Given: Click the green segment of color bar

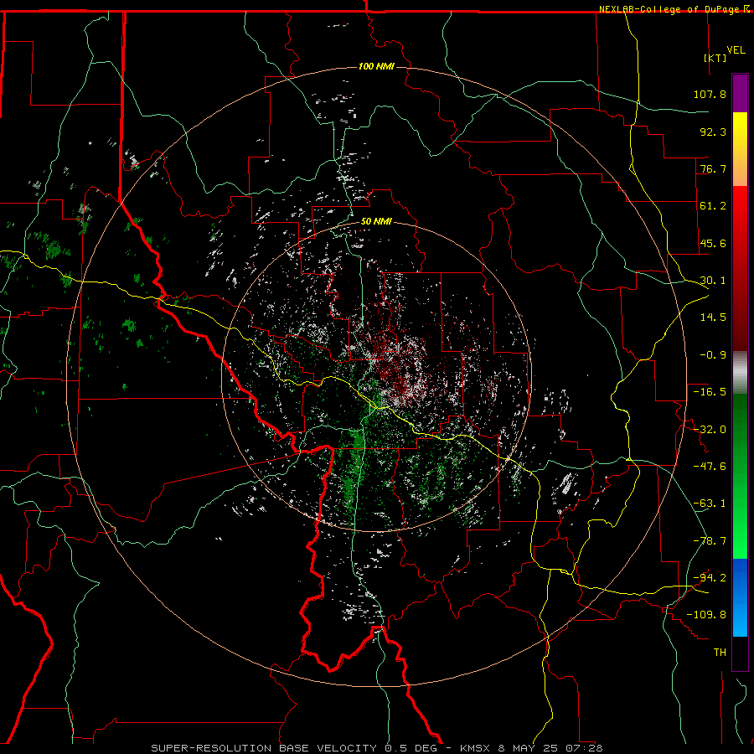Looking at the screenshot, I should [x=740, y=476].
